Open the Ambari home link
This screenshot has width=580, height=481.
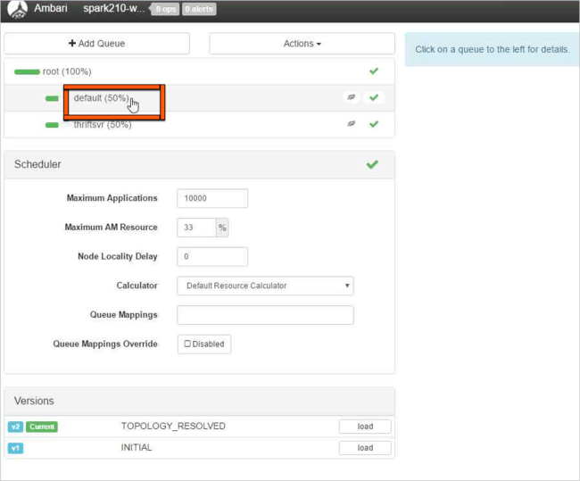click(51, 8)
